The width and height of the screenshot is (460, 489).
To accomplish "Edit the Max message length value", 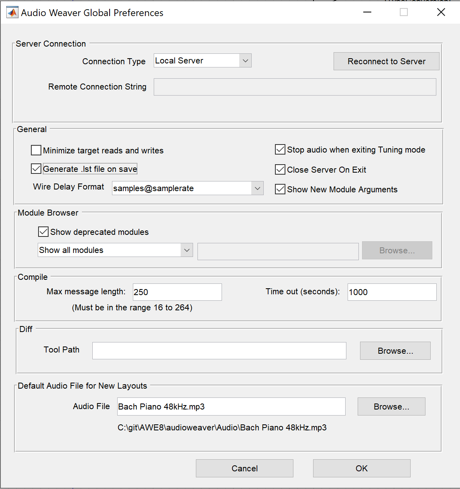I will click(177, 292).
